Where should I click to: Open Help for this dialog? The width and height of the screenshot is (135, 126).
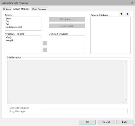click(125, 122)
